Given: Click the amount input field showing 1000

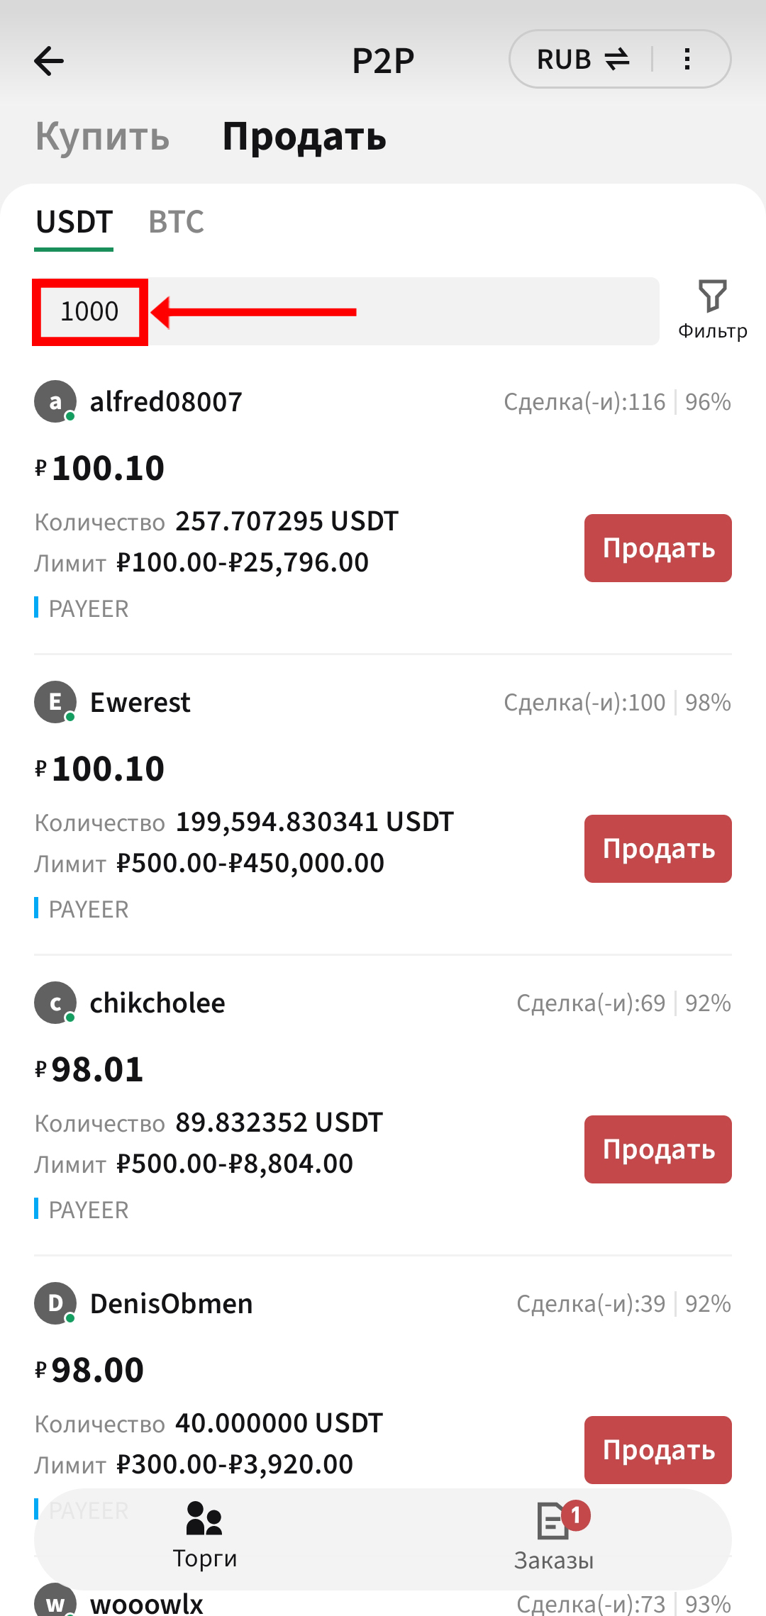Looking at the screenshot, I should click(347, 311).
